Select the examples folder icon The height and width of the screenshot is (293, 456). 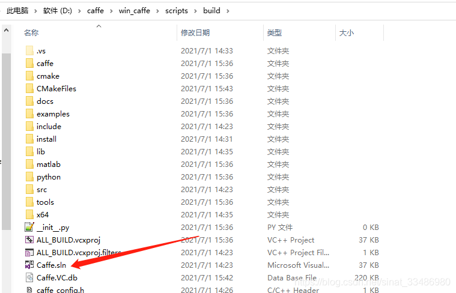29,113
